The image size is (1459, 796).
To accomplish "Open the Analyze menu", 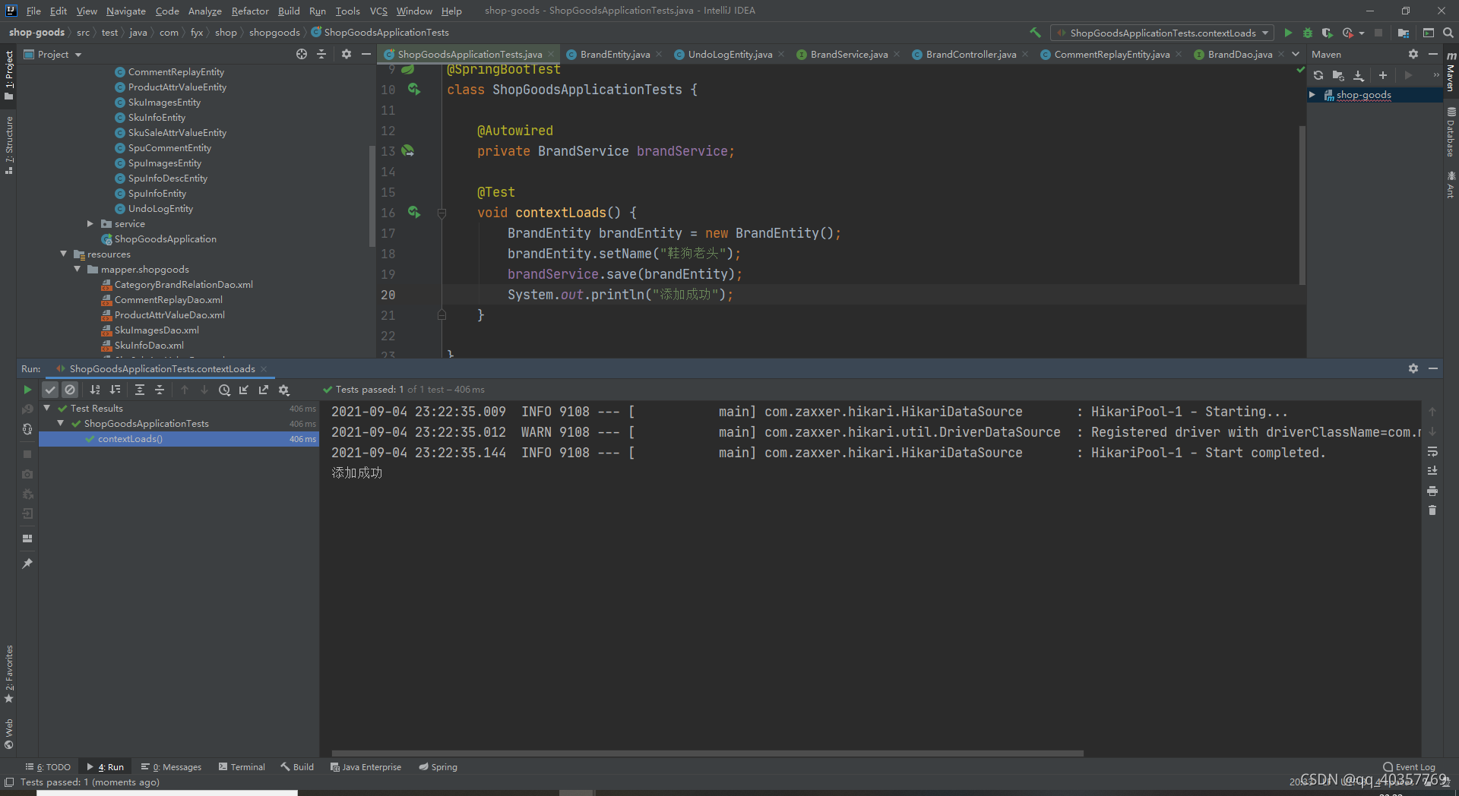I will tap(205, 11).
